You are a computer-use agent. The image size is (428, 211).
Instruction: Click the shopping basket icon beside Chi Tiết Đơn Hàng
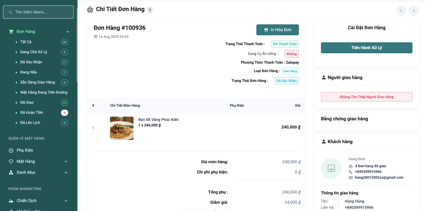click(x=90, y=10)
